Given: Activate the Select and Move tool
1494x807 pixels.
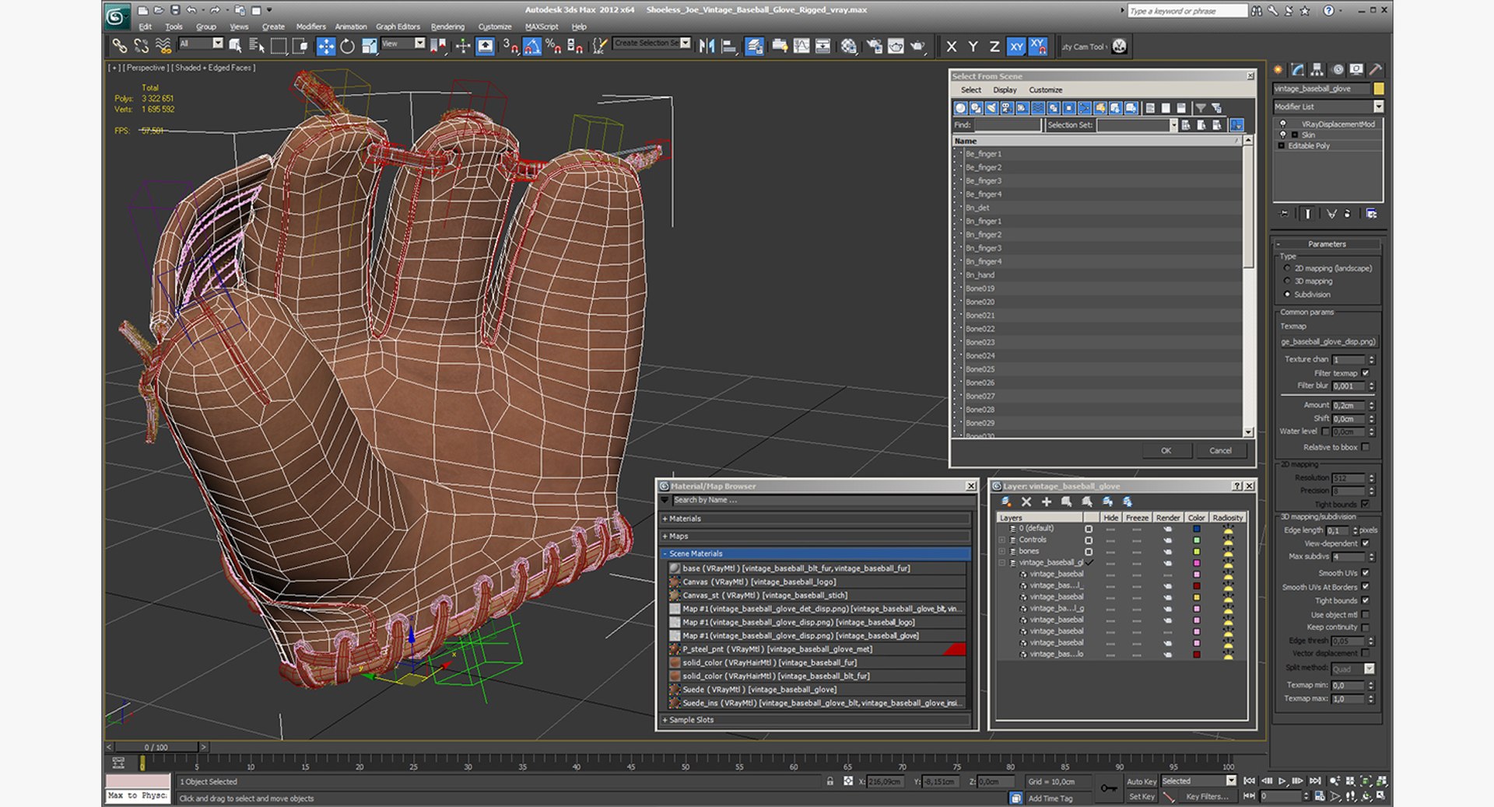Looking at the screenshot, I should 325,46.
